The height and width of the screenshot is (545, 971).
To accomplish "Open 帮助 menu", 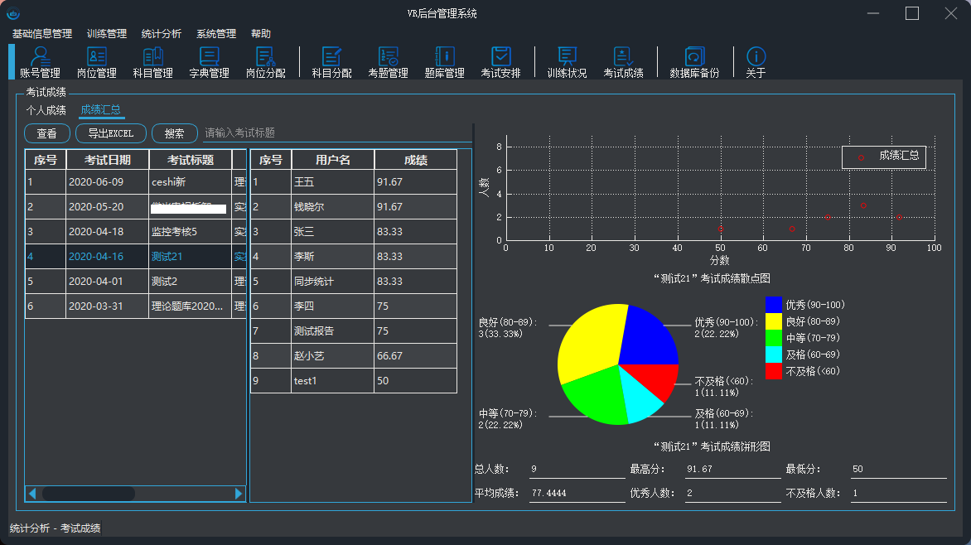I will (x=261, y=33).
